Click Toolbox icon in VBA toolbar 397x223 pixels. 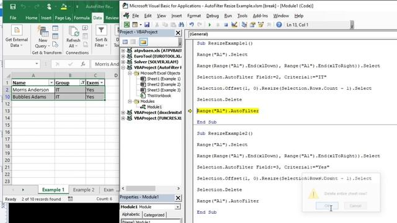(269, 25)
